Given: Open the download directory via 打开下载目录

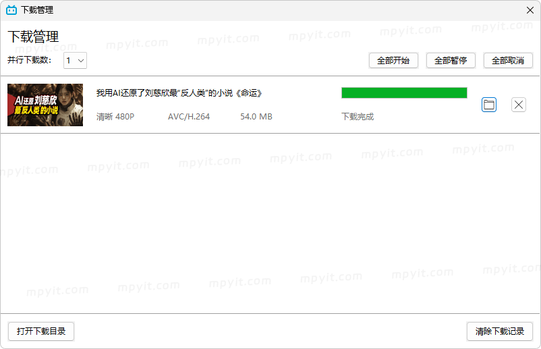Looking at the screenshot, I should (x=41, y=331).
